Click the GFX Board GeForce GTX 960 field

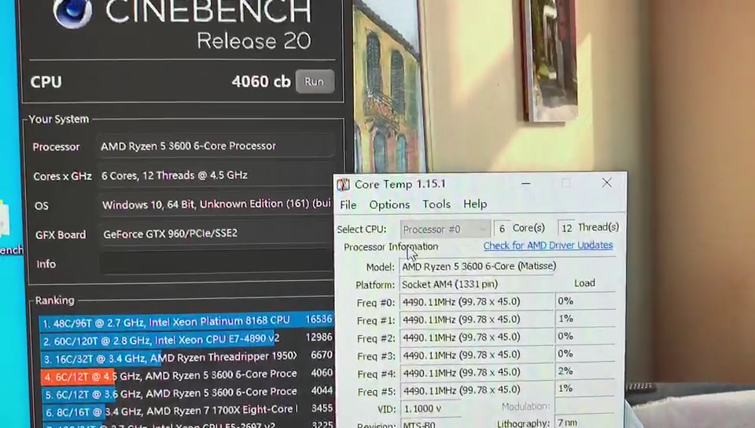tap(214, 234)
